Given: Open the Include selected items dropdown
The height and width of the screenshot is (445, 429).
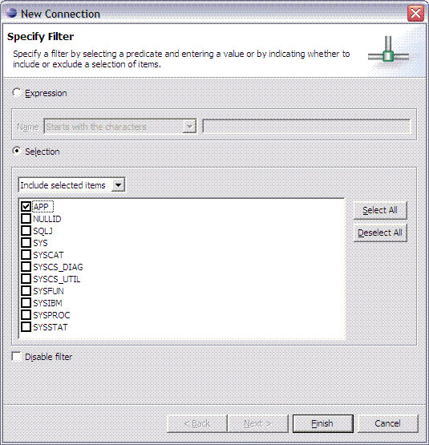Looking at the screenshot, I should pos(71,185).
